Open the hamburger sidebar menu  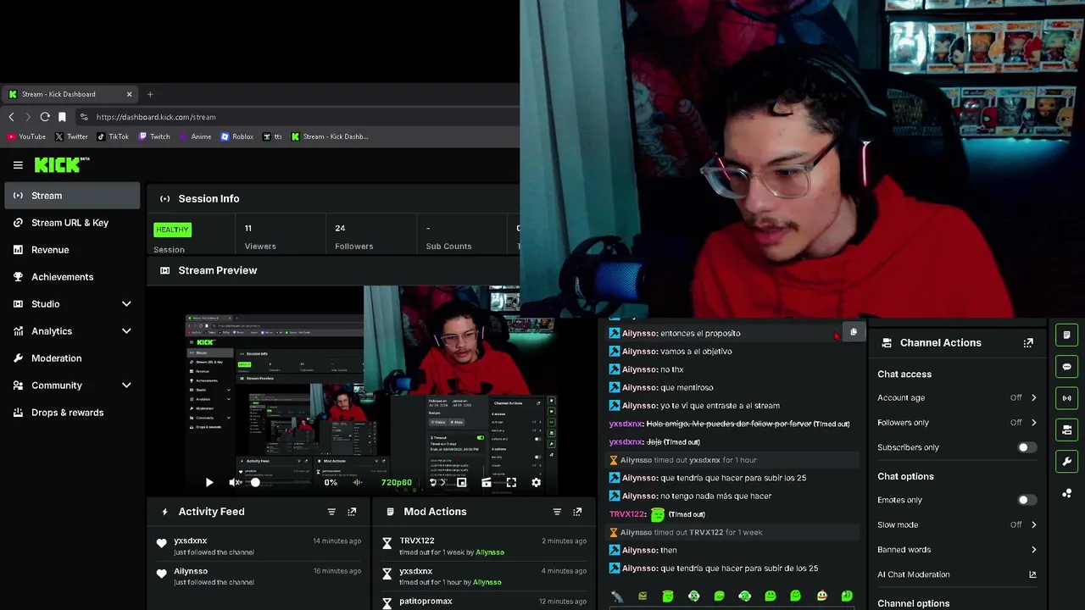[x=18, y=165]
